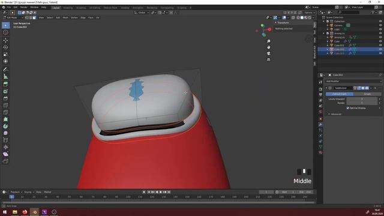Switch to the Modeling workspace tab
This screenshot has height=216, width=384.
tap(68, 8)
